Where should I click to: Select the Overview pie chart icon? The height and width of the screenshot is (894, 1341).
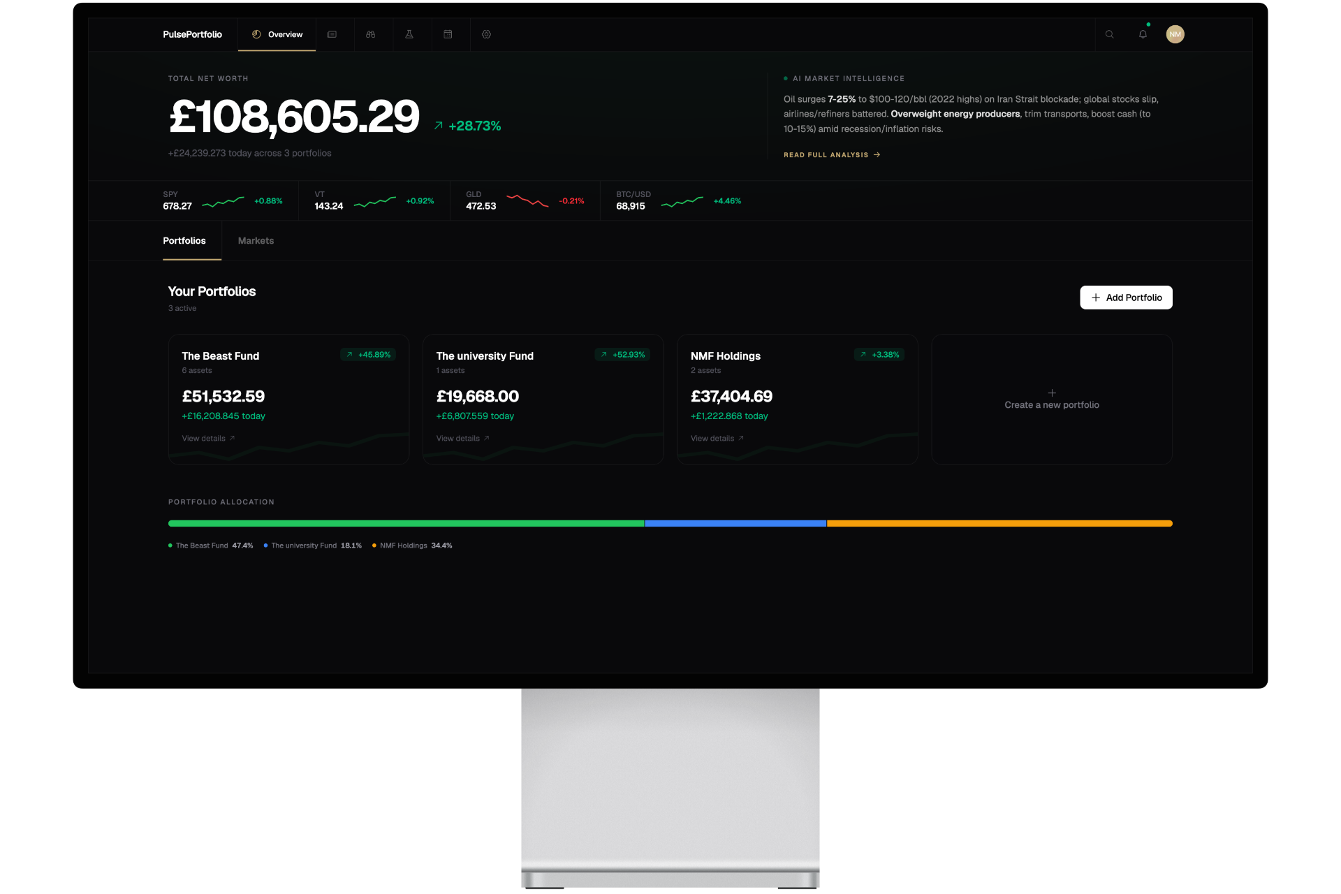(256, 34)
